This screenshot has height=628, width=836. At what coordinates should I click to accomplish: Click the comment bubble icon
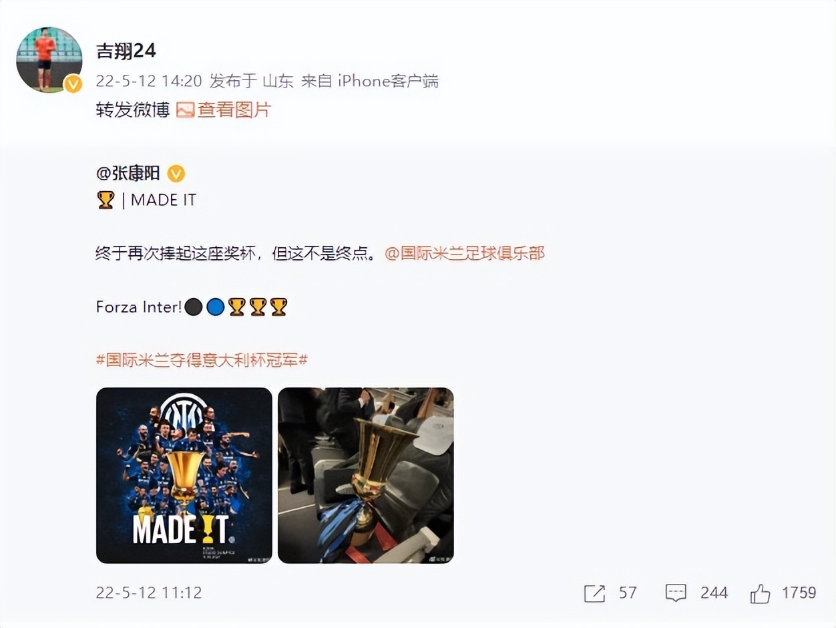(x=676, y=593)
